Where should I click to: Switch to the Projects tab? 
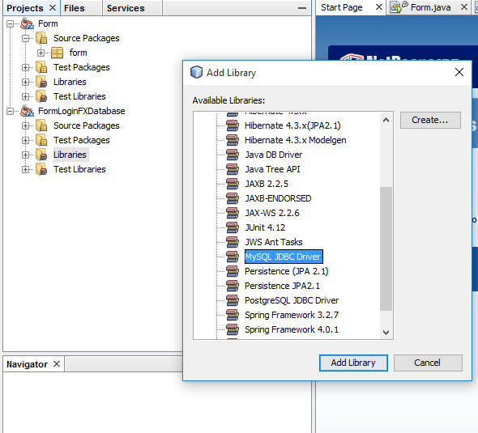25,8
